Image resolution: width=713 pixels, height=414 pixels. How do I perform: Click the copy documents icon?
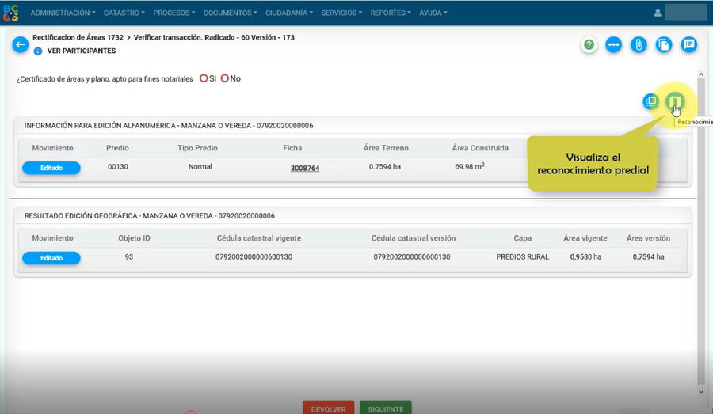(x=664, y=44)
